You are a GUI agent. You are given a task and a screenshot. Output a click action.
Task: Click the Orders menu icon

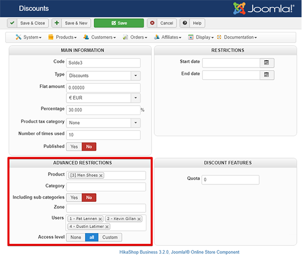point(126,37)
